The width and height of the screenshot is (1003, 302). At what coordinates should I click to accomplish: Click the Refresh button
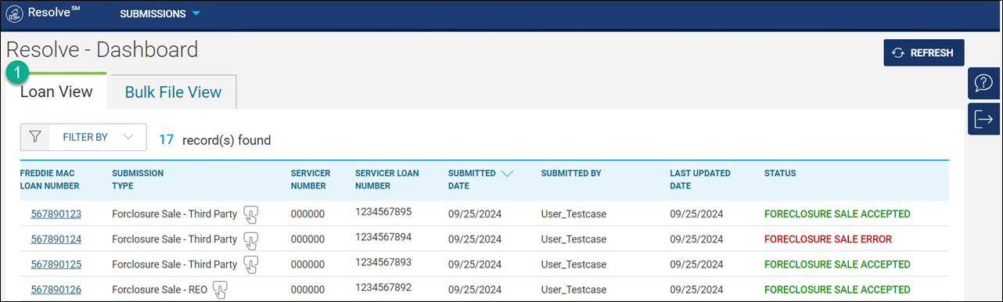coord(924,53)
